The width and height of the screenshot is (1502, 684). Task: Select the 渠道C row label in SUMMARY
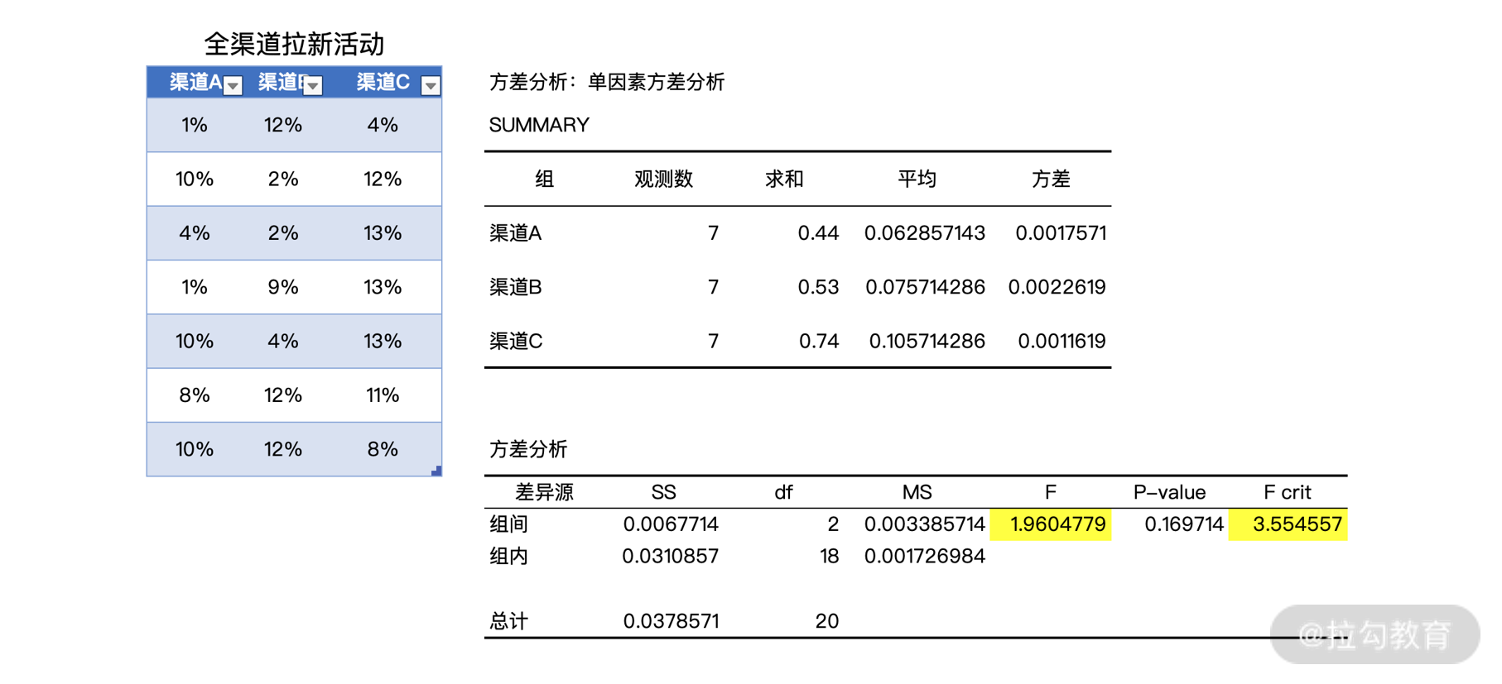(x=516, y=341)
